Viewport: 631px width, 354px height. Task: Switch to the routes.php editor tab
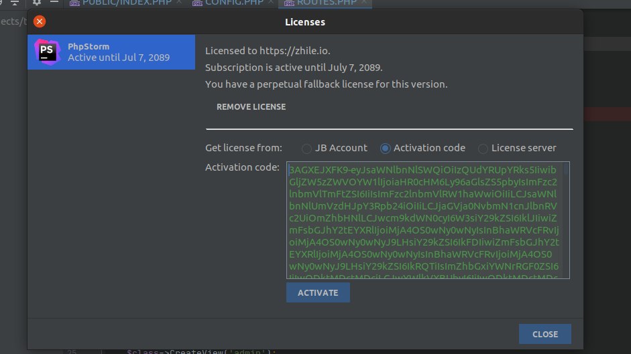(x=327, y=3)
